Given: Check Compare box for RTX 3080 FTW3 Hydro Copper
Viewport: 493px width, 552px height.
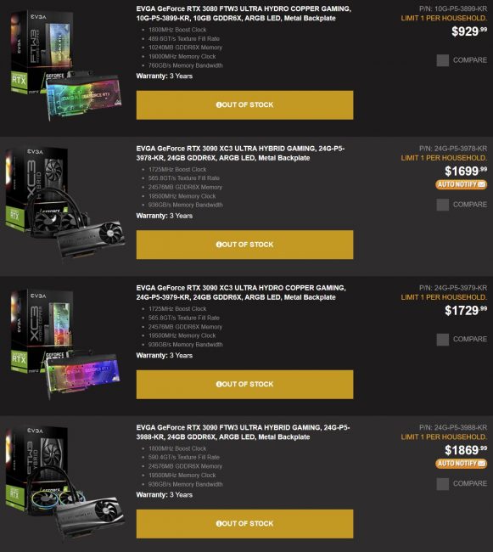Looking at the screenshot, I should (442, 60).
